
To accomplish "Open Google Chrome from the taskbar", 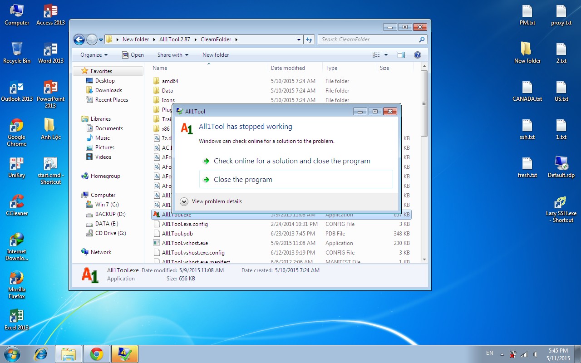I will (96, 354).
